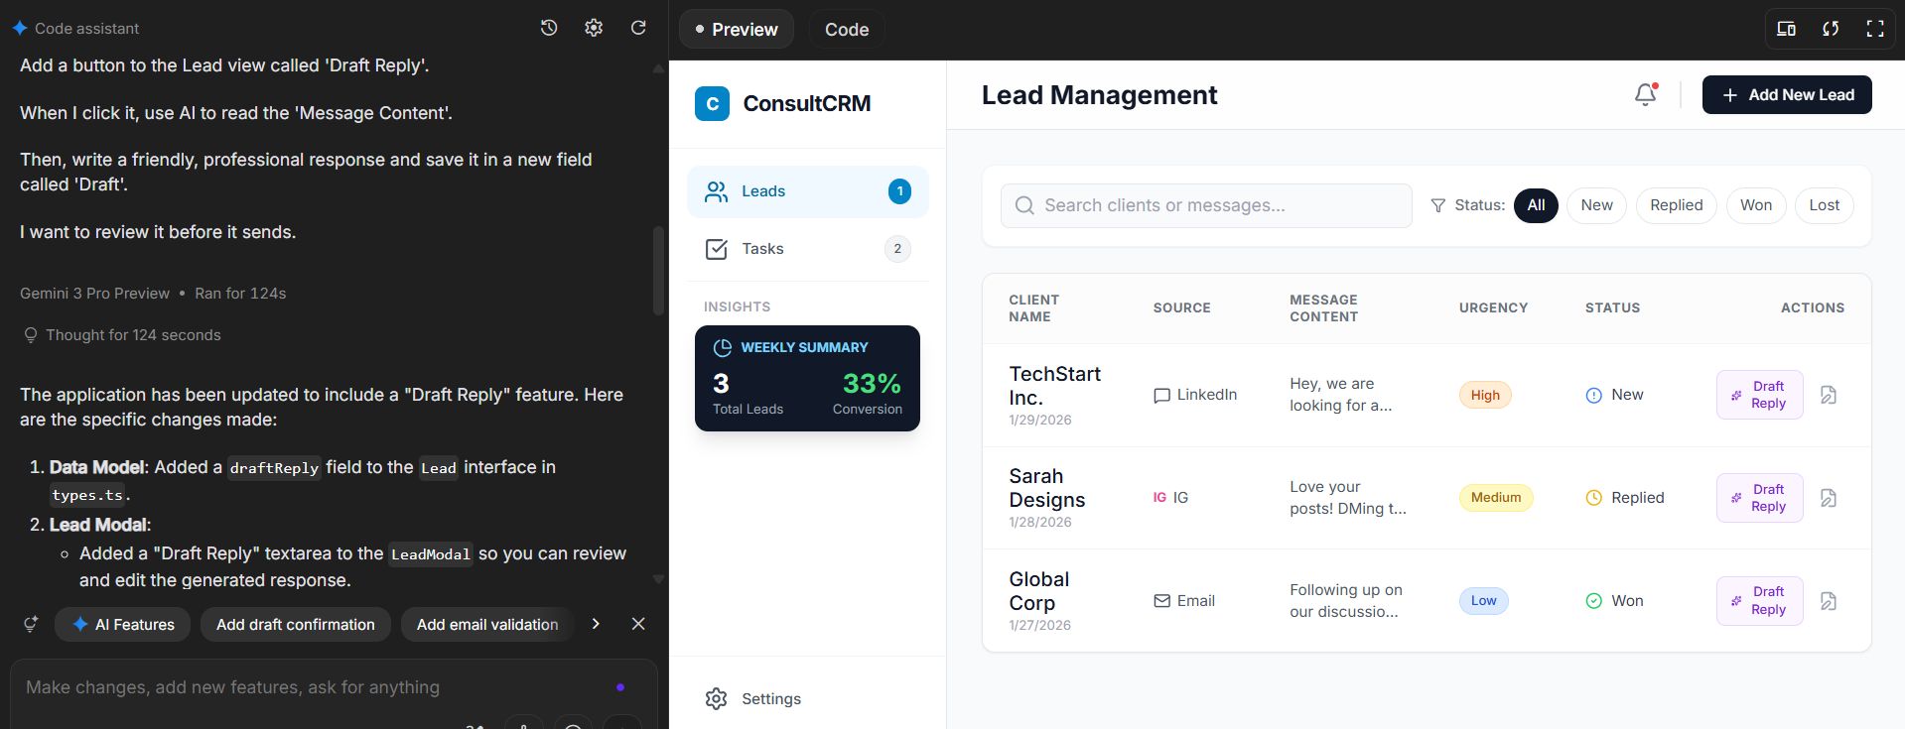Filter leads by Lost status
Viewport: 1905px width, 729px height.
[x=1824, y=205]
